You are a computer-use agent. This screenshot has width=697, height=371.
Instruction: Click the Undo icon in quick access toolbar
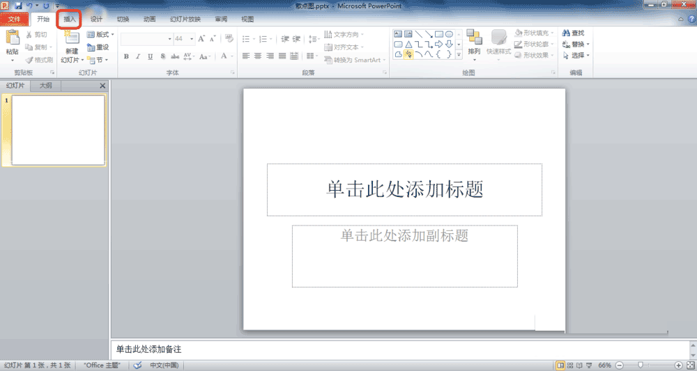[x=29, y=6]
